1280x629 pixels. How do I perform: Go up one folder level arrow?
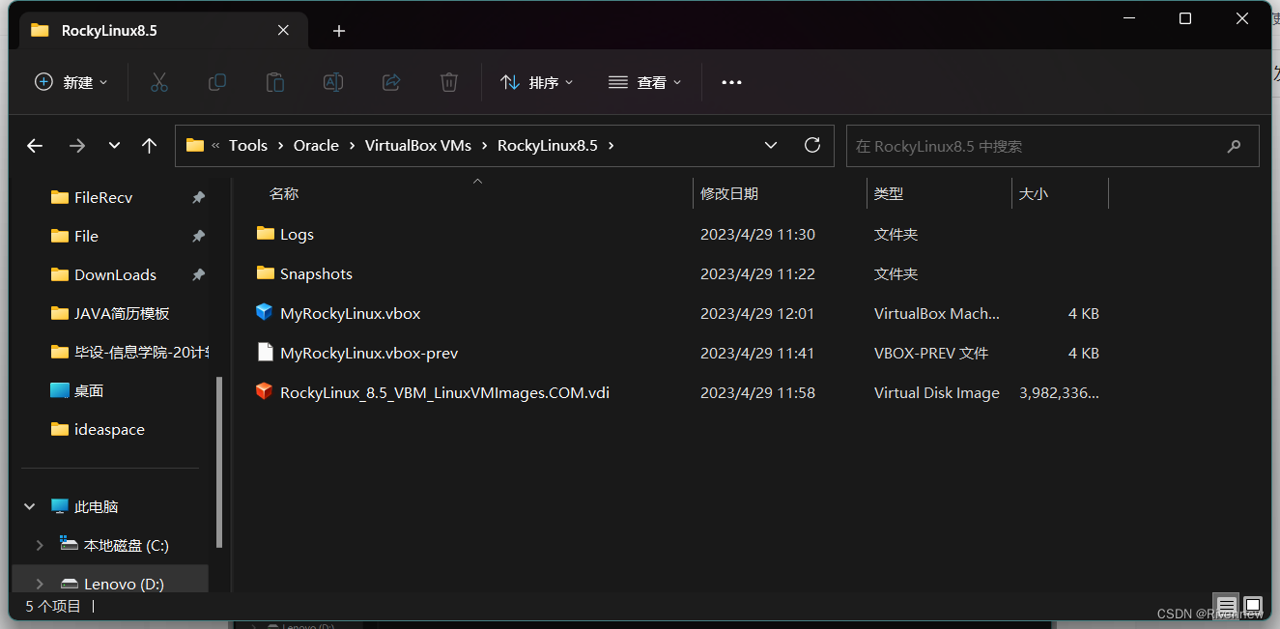149,146
